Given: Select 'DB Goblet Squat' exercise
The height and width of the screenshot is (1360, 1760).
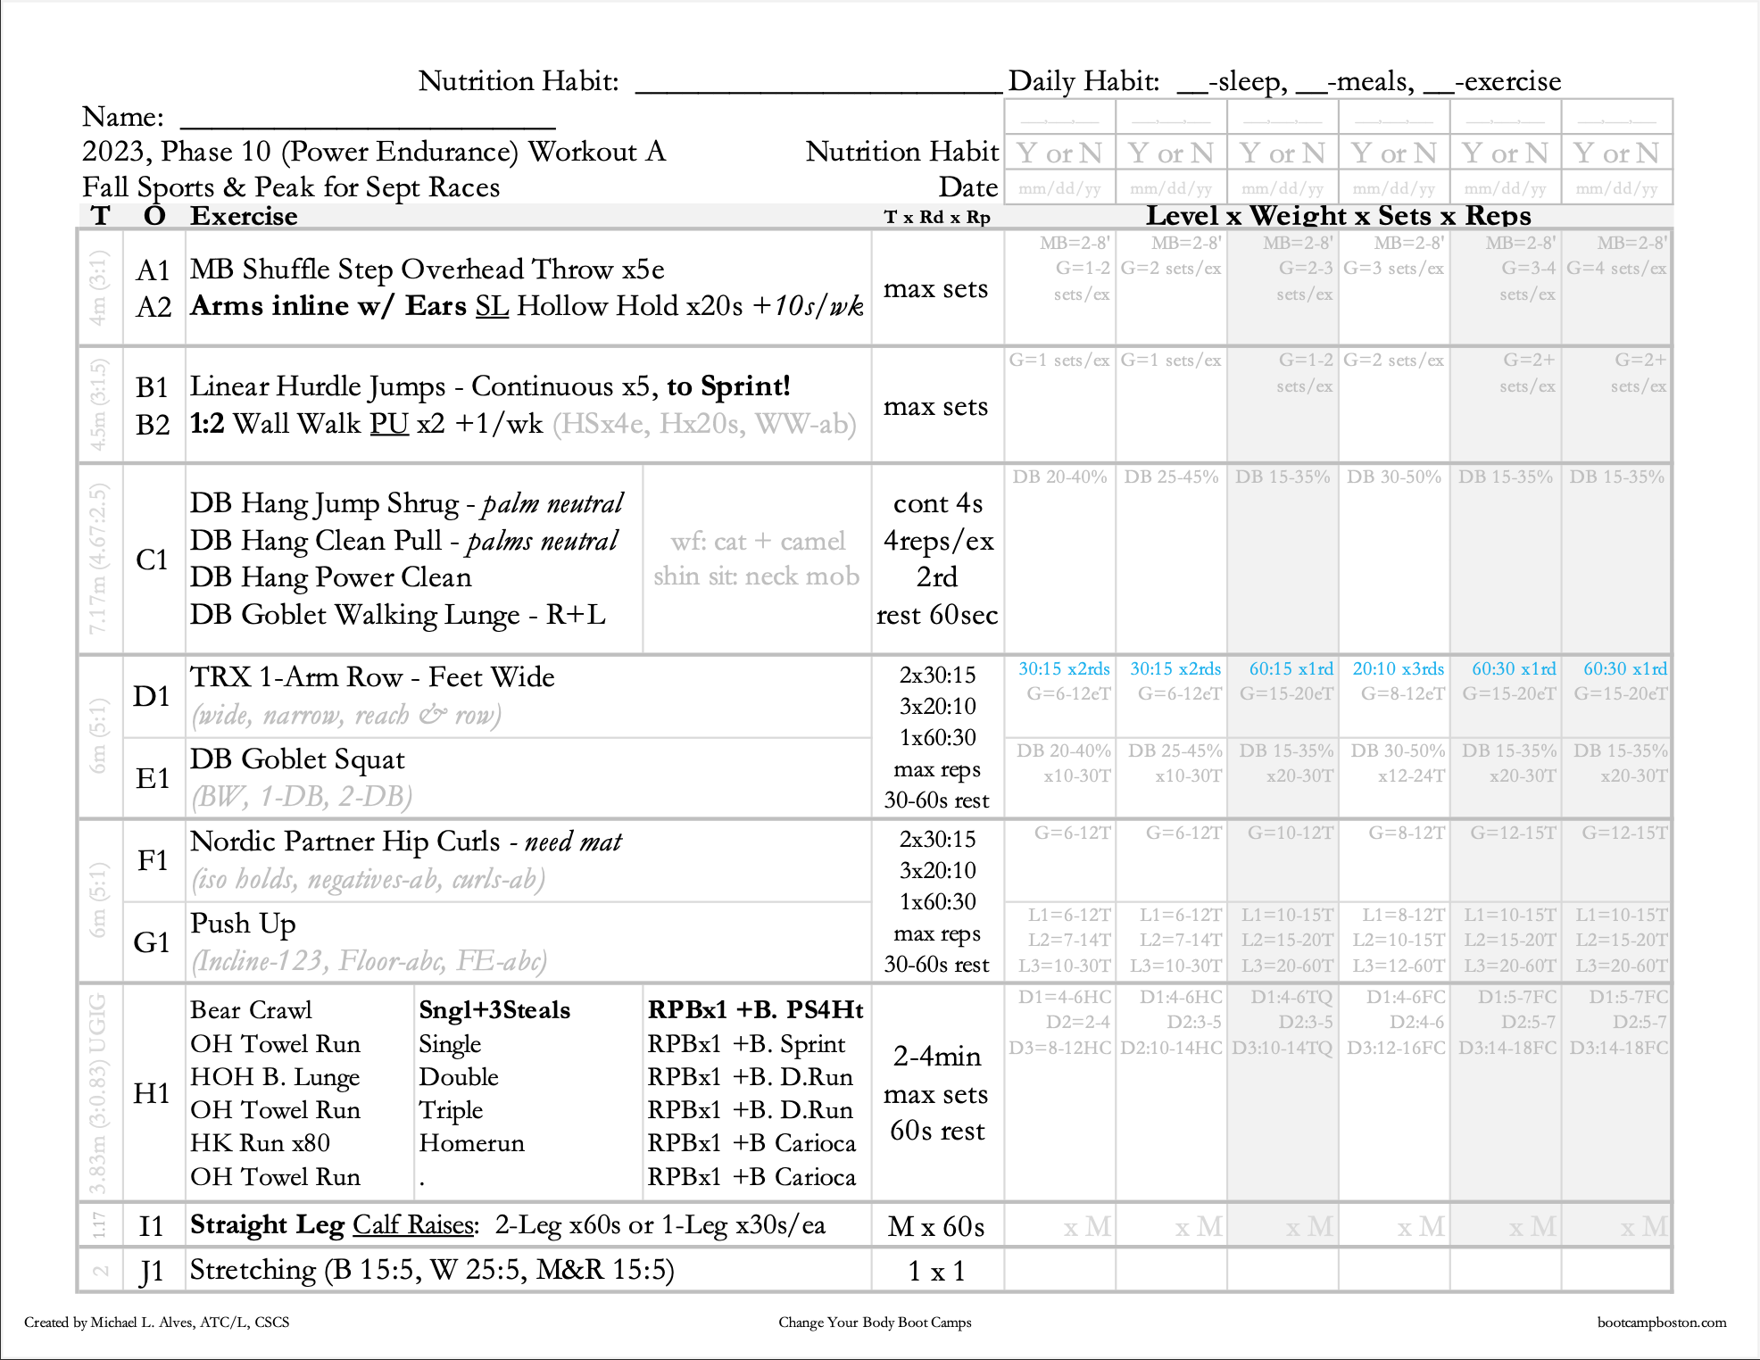Looking at the screenshot, I should tap(297, 759).
